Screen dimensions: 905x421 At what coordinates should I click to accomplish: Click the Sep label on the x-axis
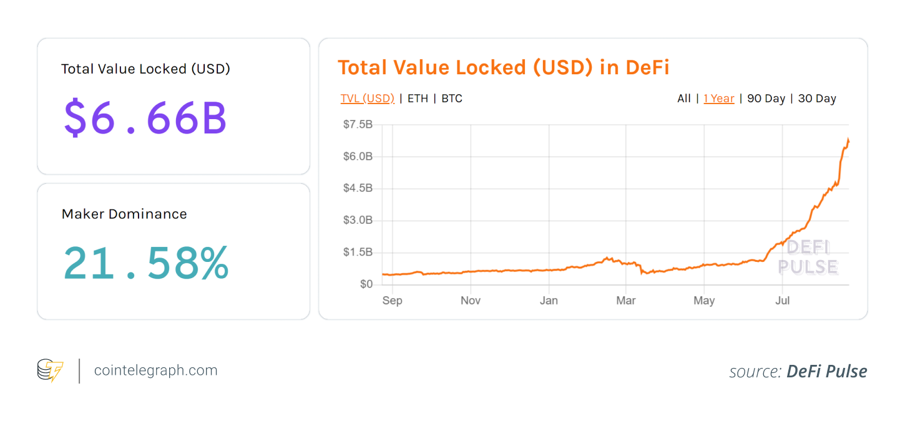(392, 301)
